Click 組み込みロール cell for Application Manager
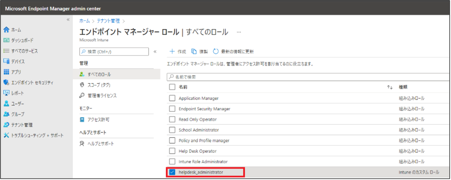The image size is (451, 180). point(411,98)
